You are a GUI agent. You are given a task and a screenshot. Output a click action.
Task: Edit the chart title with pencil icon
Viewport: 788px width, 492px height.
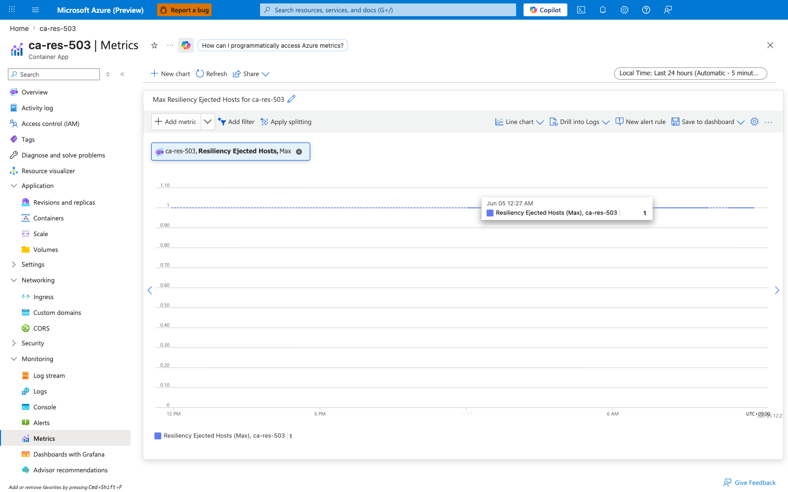(x=292, y=99)
